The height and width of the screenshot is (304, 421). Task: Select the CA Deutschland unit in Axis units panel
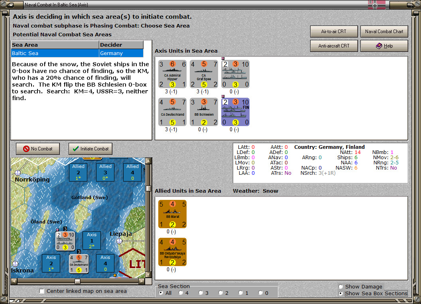coord(172,112)
